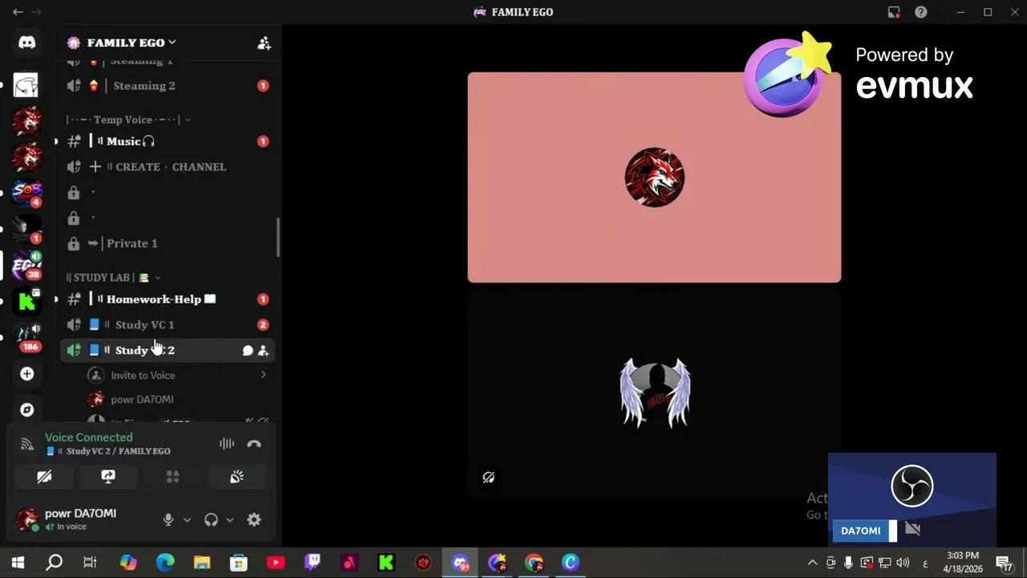Screen dimensions: 1027x578
Task: Open the Twitch icon on the taskbar
Action: point(312,563)
